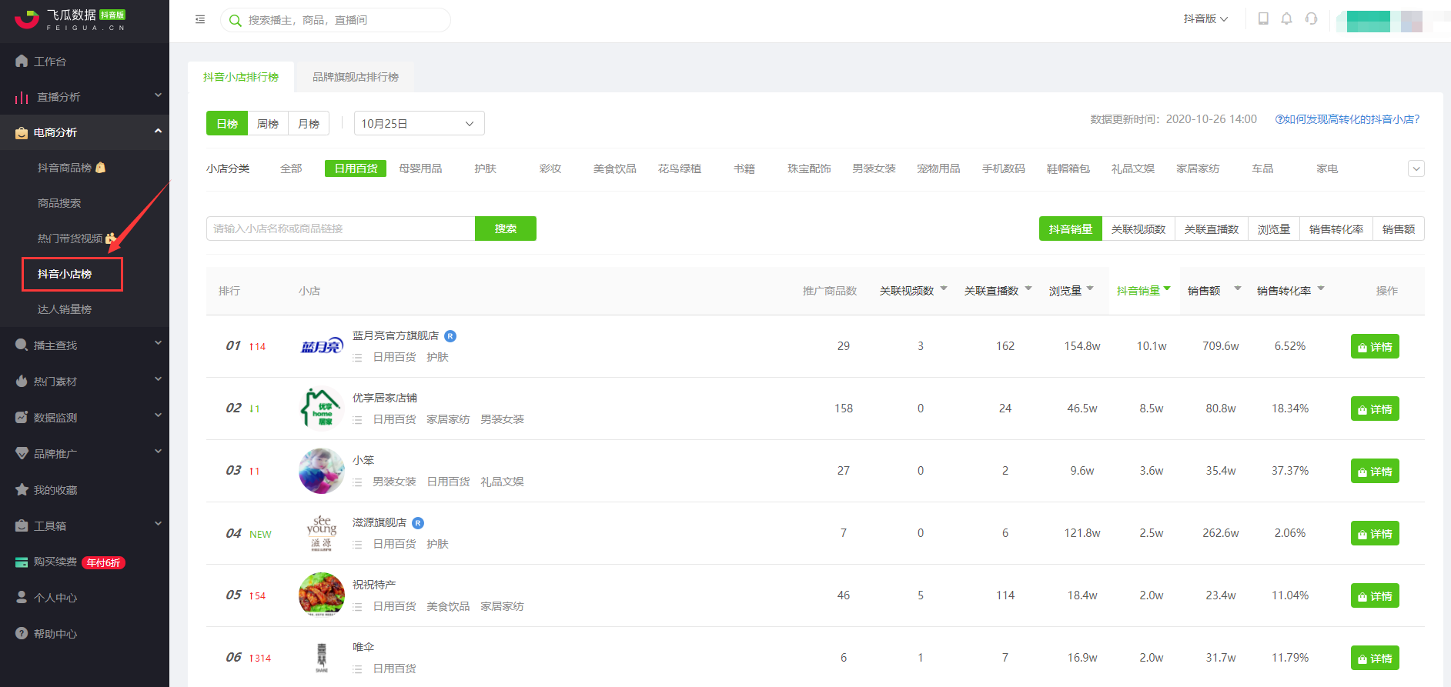This screenshot has width=1451, height=687.
Task: Click the 购买续费 card icon
Action: (x=22, y=562)
